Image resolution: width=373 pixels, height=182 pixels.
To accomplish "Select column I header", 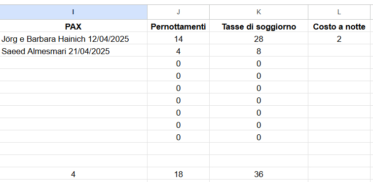I will tap(73, 12).
